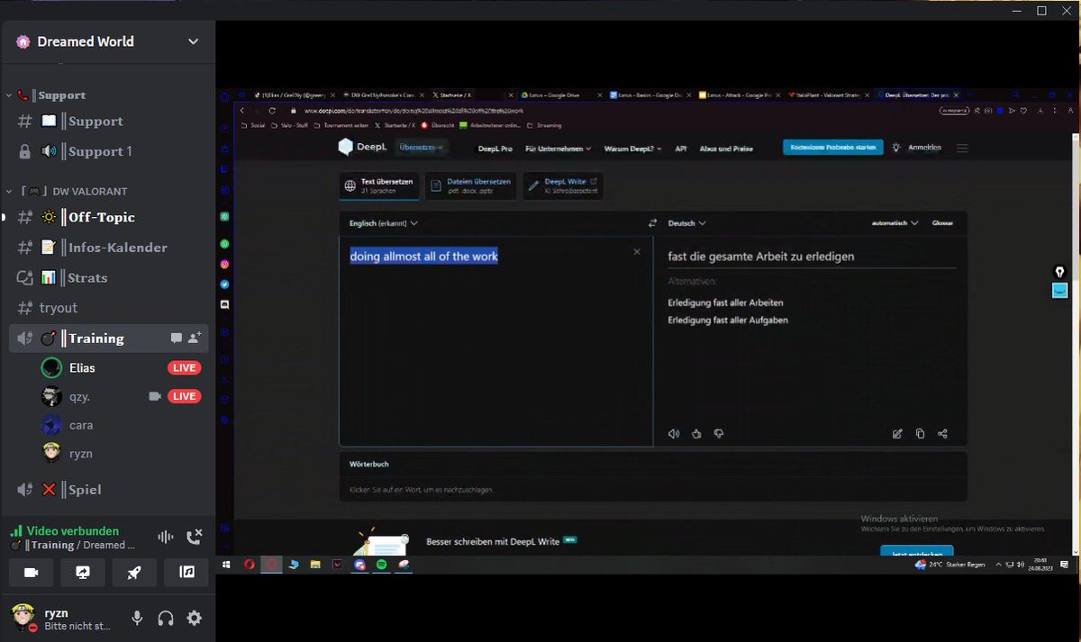1081x642 pixels.
Task: Click the Video verbunden connection status
Action: [x=72, y=531]
